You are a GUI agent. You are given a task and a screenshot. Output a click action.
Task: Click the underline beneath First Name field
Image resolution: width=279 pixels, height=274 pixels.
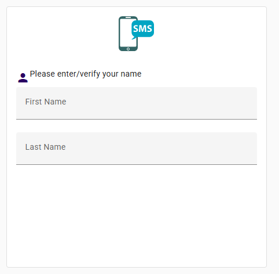click(137, 119)
